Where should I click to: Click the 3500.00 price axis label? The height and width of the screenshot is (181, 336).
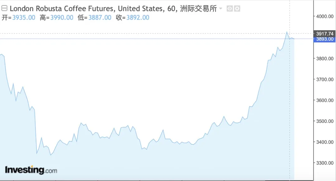[x=325, y=121]
